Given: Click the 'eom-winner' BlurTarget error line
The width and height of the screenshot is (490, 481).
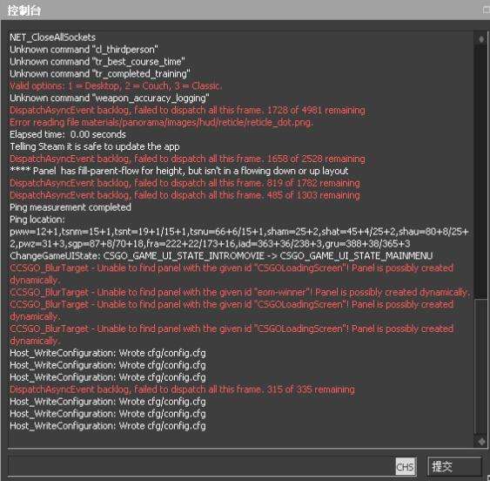Looking at the screenshot, I should click(x=239, y=292).
